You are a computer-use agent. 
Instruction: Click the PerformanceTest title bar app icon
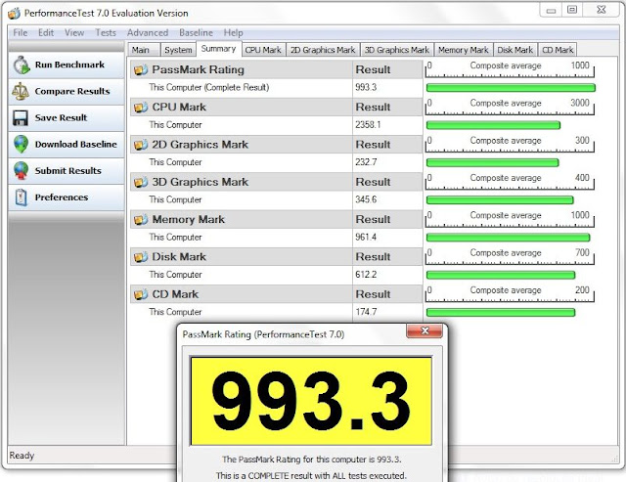point(14,14)
